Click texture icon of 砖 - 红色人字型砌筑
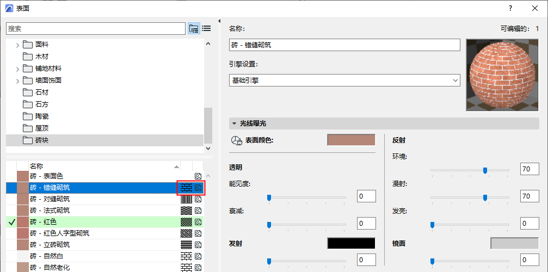This screenshot has width=548, height=272. click(198, 233)
